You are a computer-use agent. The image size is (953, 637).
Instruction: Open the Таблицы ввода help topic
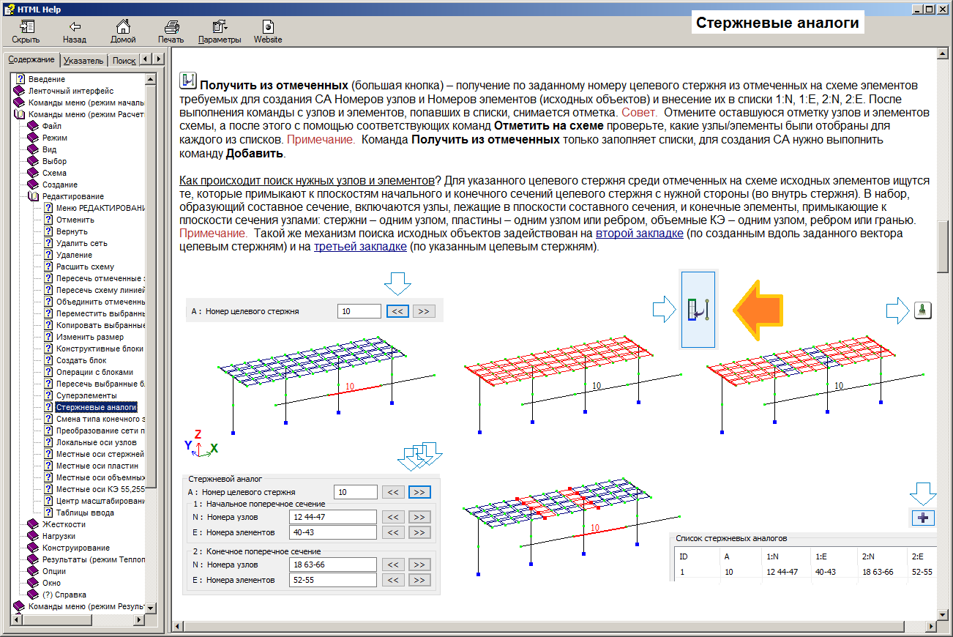(x=85, y=513)
